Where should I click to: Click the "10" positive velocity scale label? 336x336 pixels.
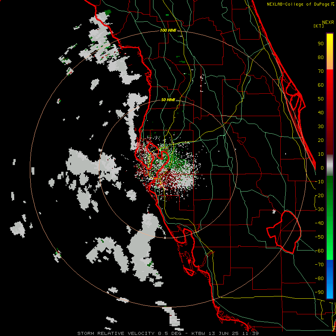pyautogui.click(x=321, y=154)
